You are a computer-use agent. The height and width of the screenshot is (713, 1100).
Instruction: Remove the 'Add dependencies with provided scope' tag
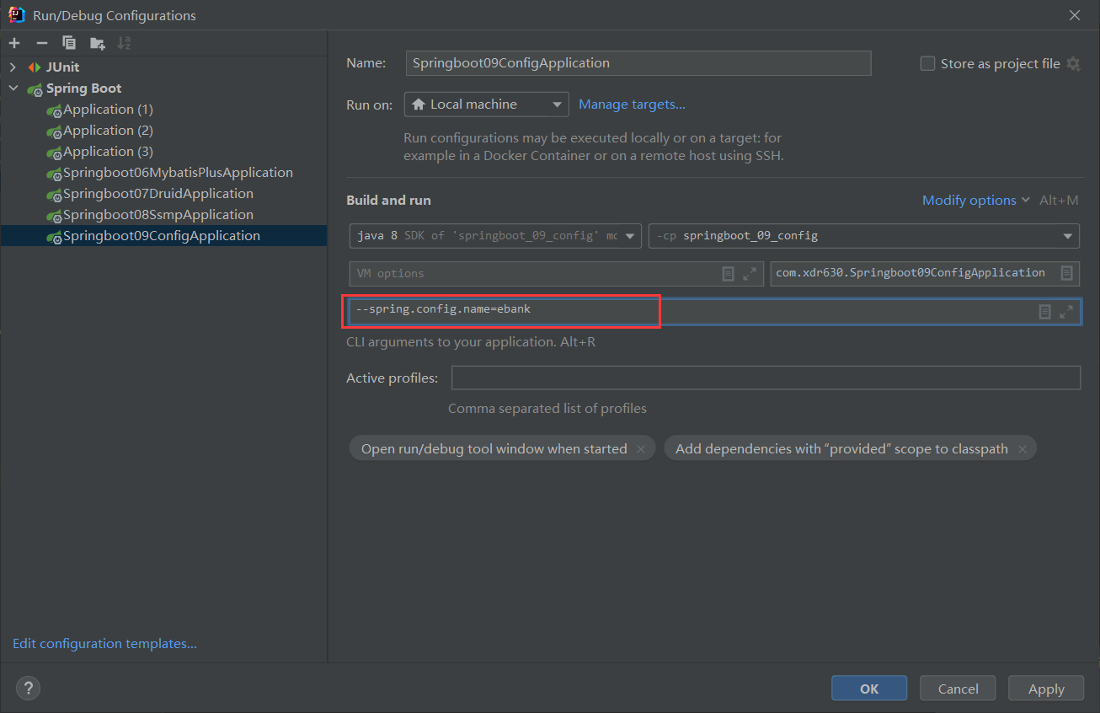[x=1023, y=449]
